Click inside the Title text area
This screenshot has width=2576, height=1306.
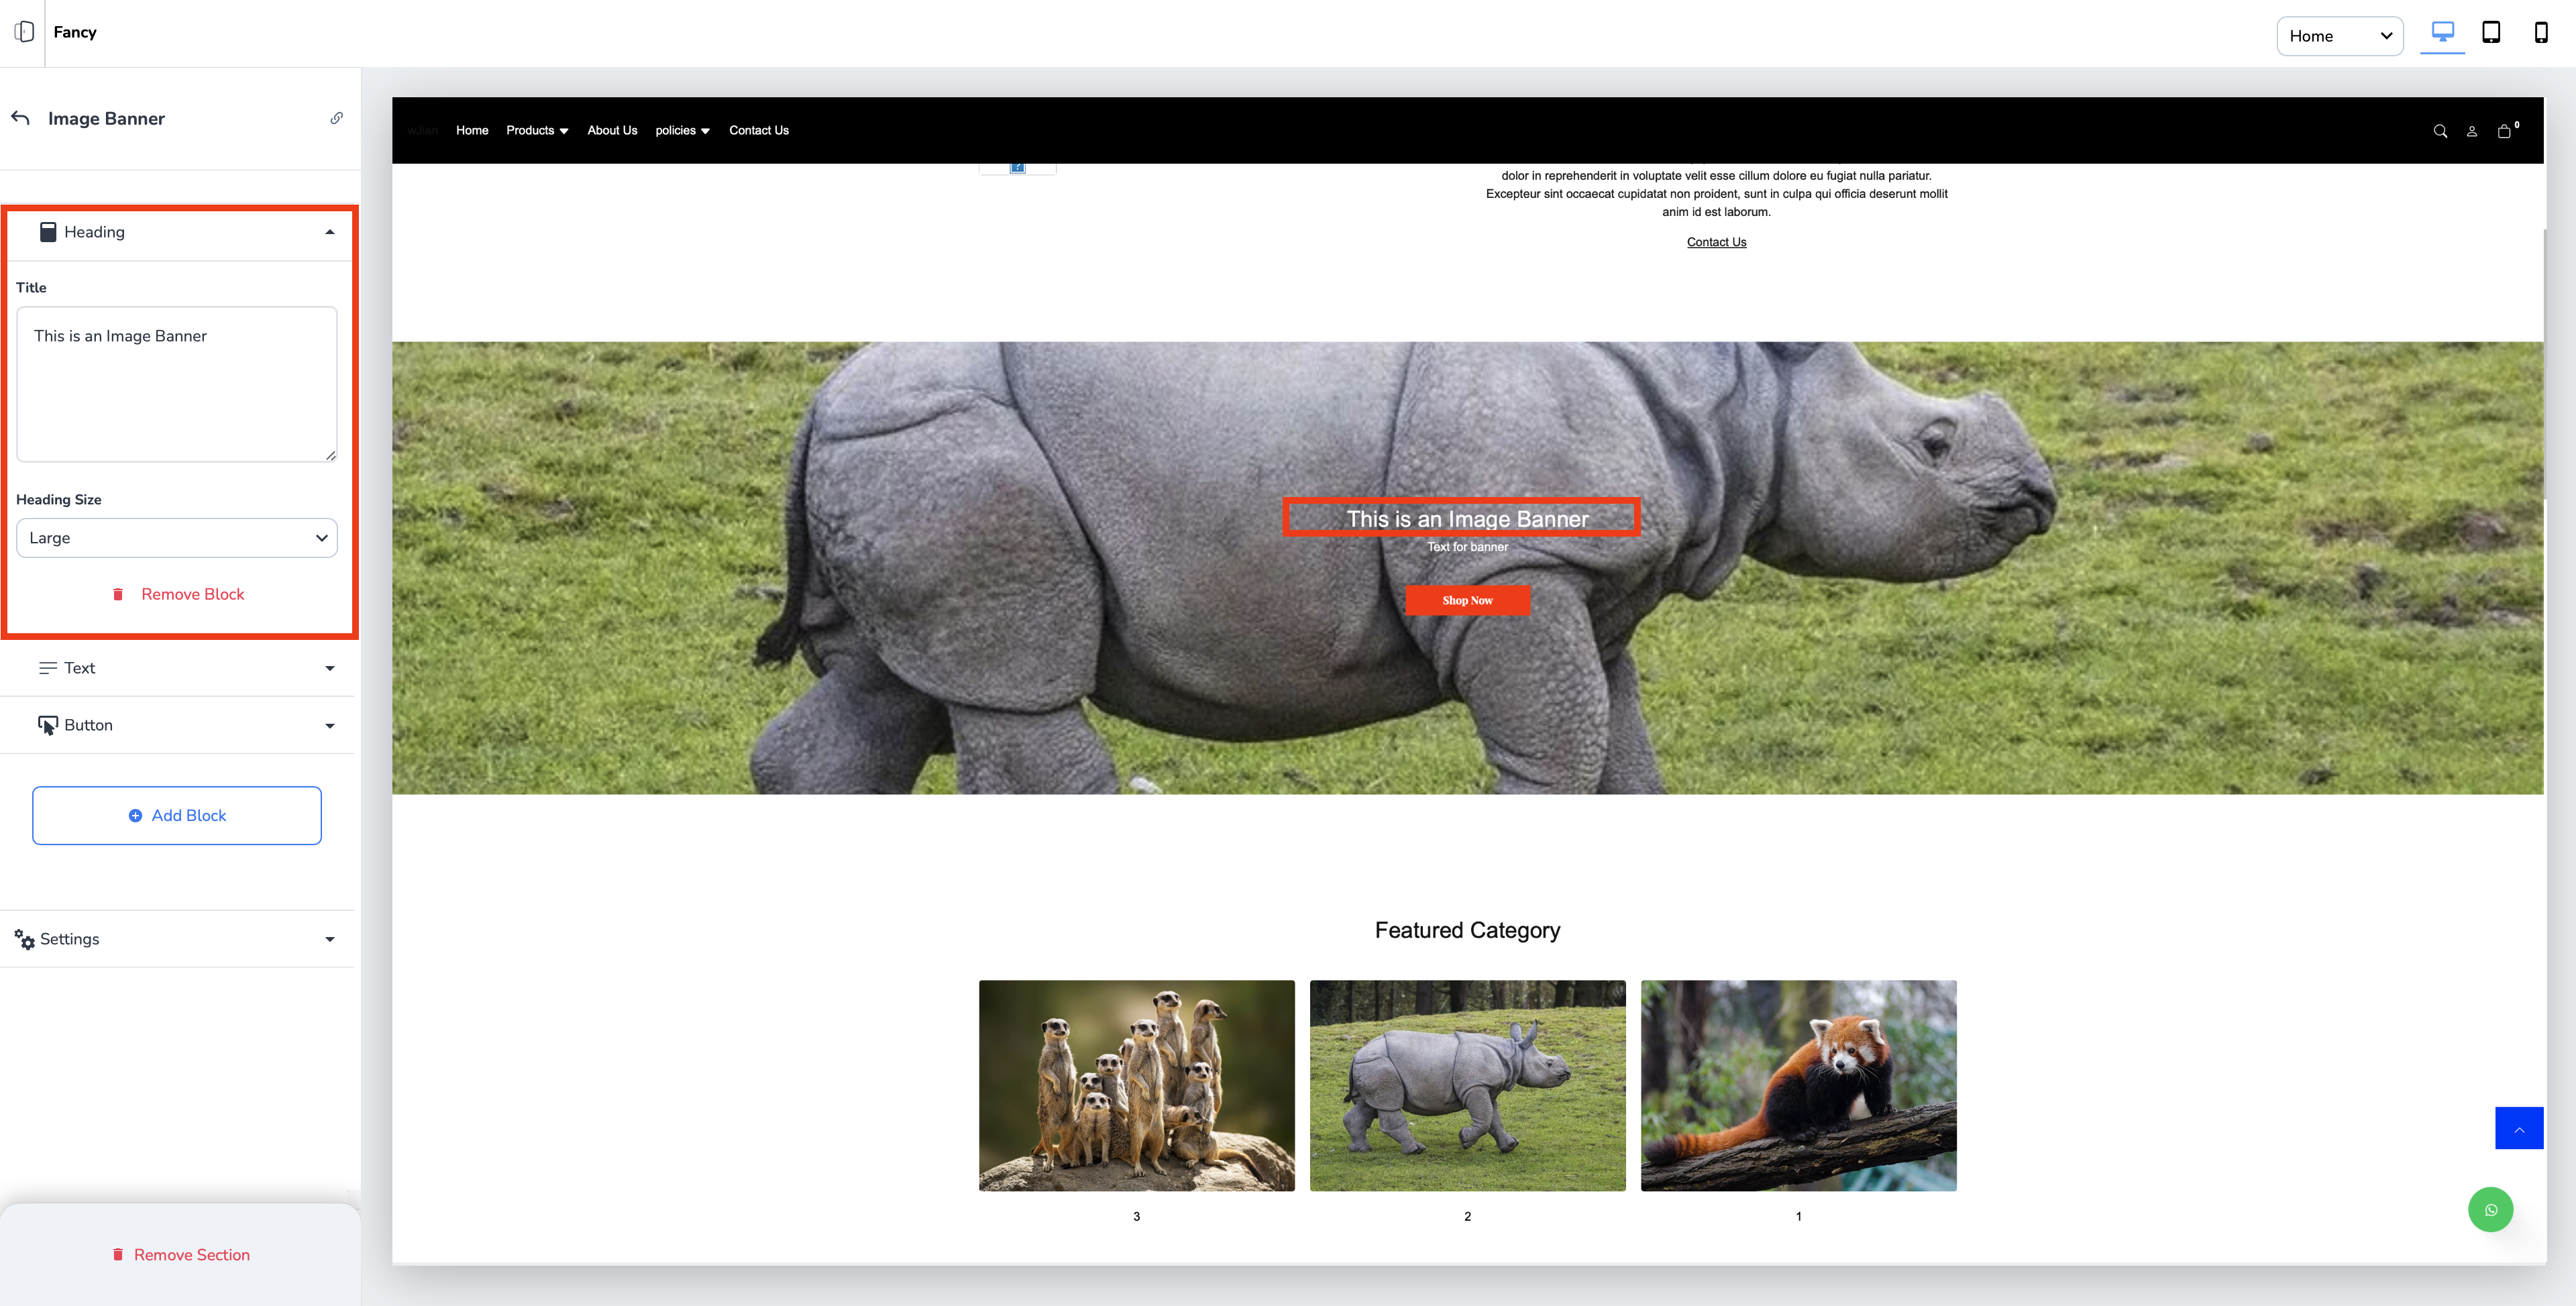coord(177,385)
